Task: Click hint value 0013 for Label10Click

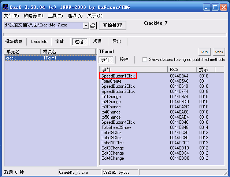Action: coord(204,143)
